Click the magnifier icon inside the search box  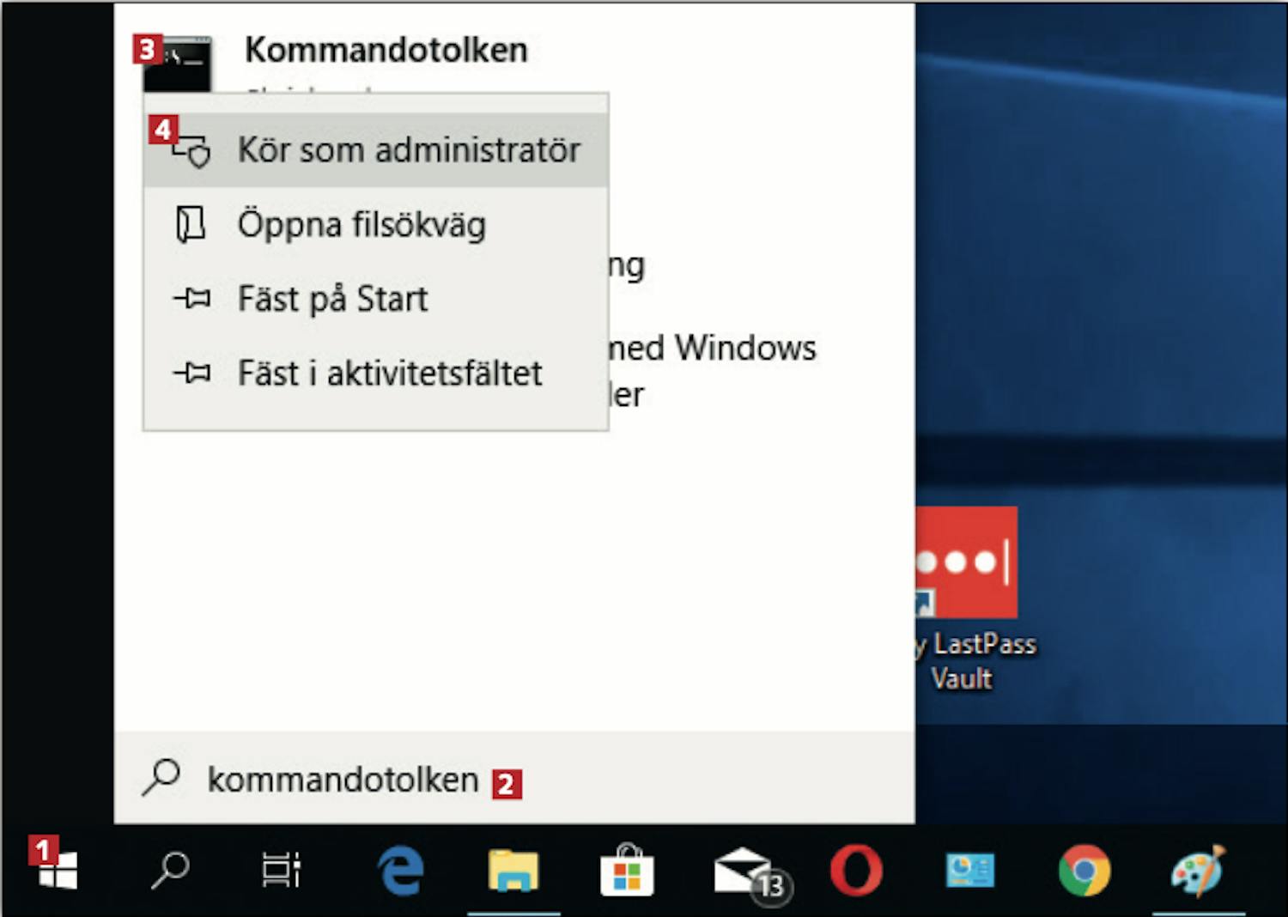click(x=161, y=778)
